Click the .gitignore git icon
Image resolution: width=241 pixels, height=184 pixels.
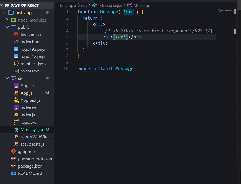[x=14, y=151]
